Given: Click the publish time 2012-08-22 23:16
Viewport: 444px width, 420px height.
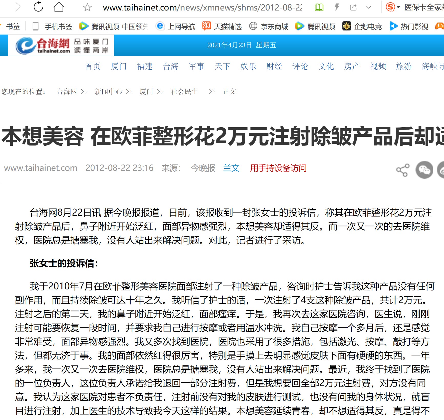Looking at the screenshot, I should pos(119,168).
